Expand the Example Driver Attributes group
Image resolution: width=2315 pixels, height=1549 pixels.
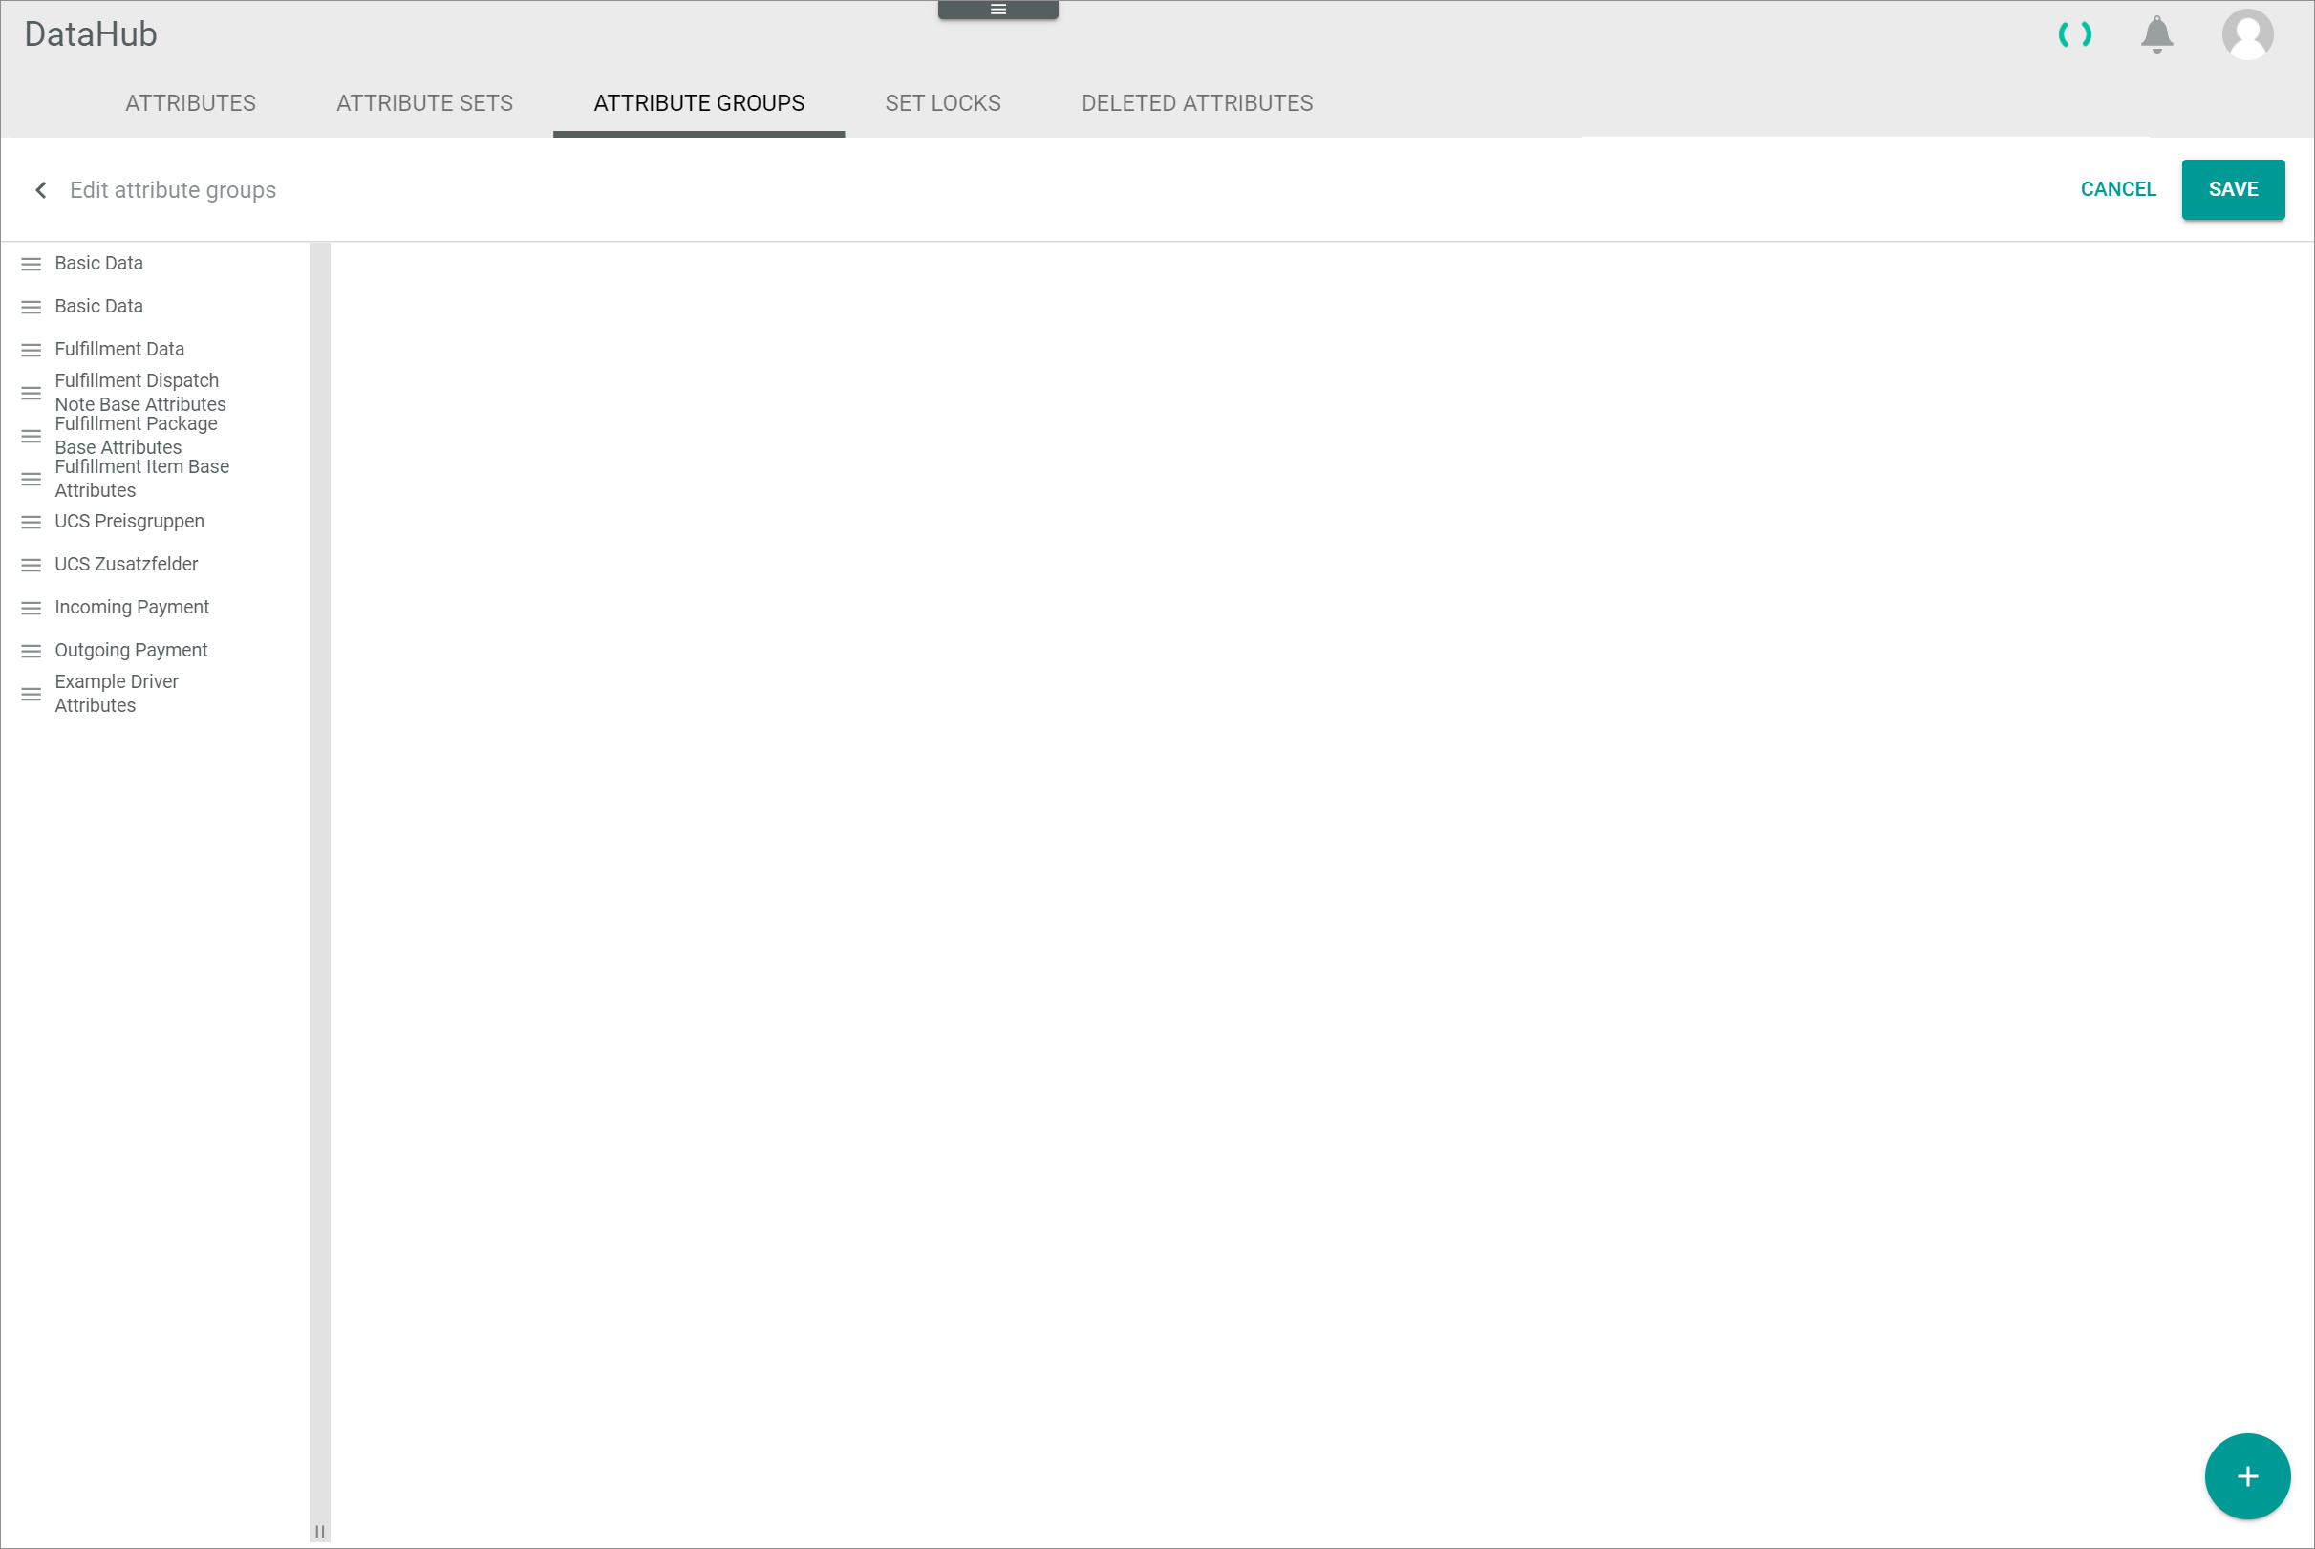click(x=116, y=692)
